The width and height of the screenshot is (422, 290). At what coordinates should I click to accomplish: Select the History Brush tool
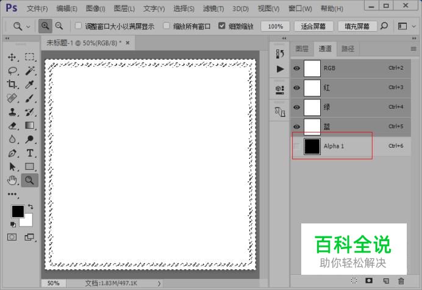coord(30,112)
